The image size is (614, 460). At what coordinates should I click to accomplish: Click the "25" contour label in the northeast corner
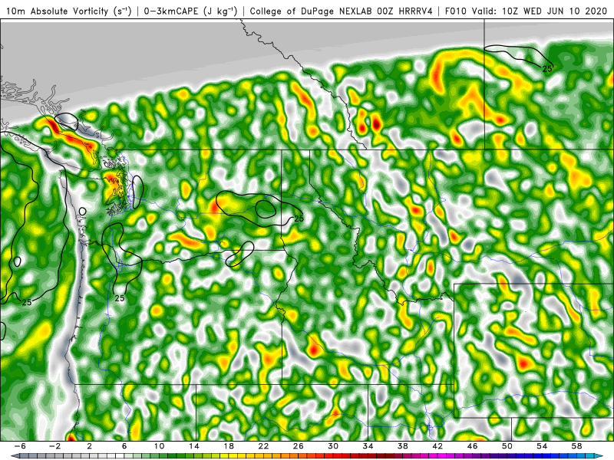[x=547, y=68]
